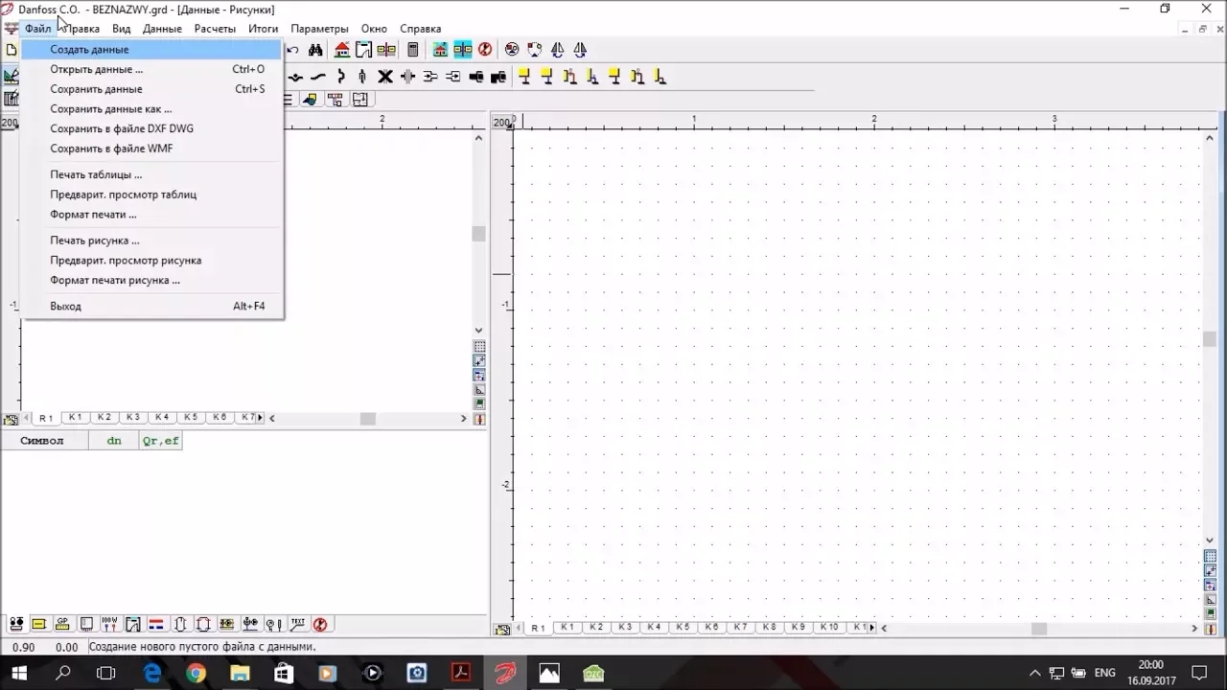Open the 'Расчеты' menu in menu bar

click(x=215, y=29)
